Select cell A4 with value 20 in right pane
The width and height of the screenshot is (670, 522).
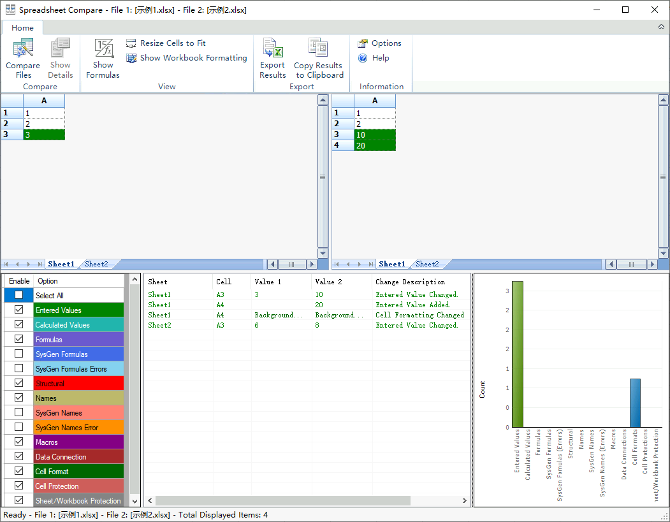(374, 146)
